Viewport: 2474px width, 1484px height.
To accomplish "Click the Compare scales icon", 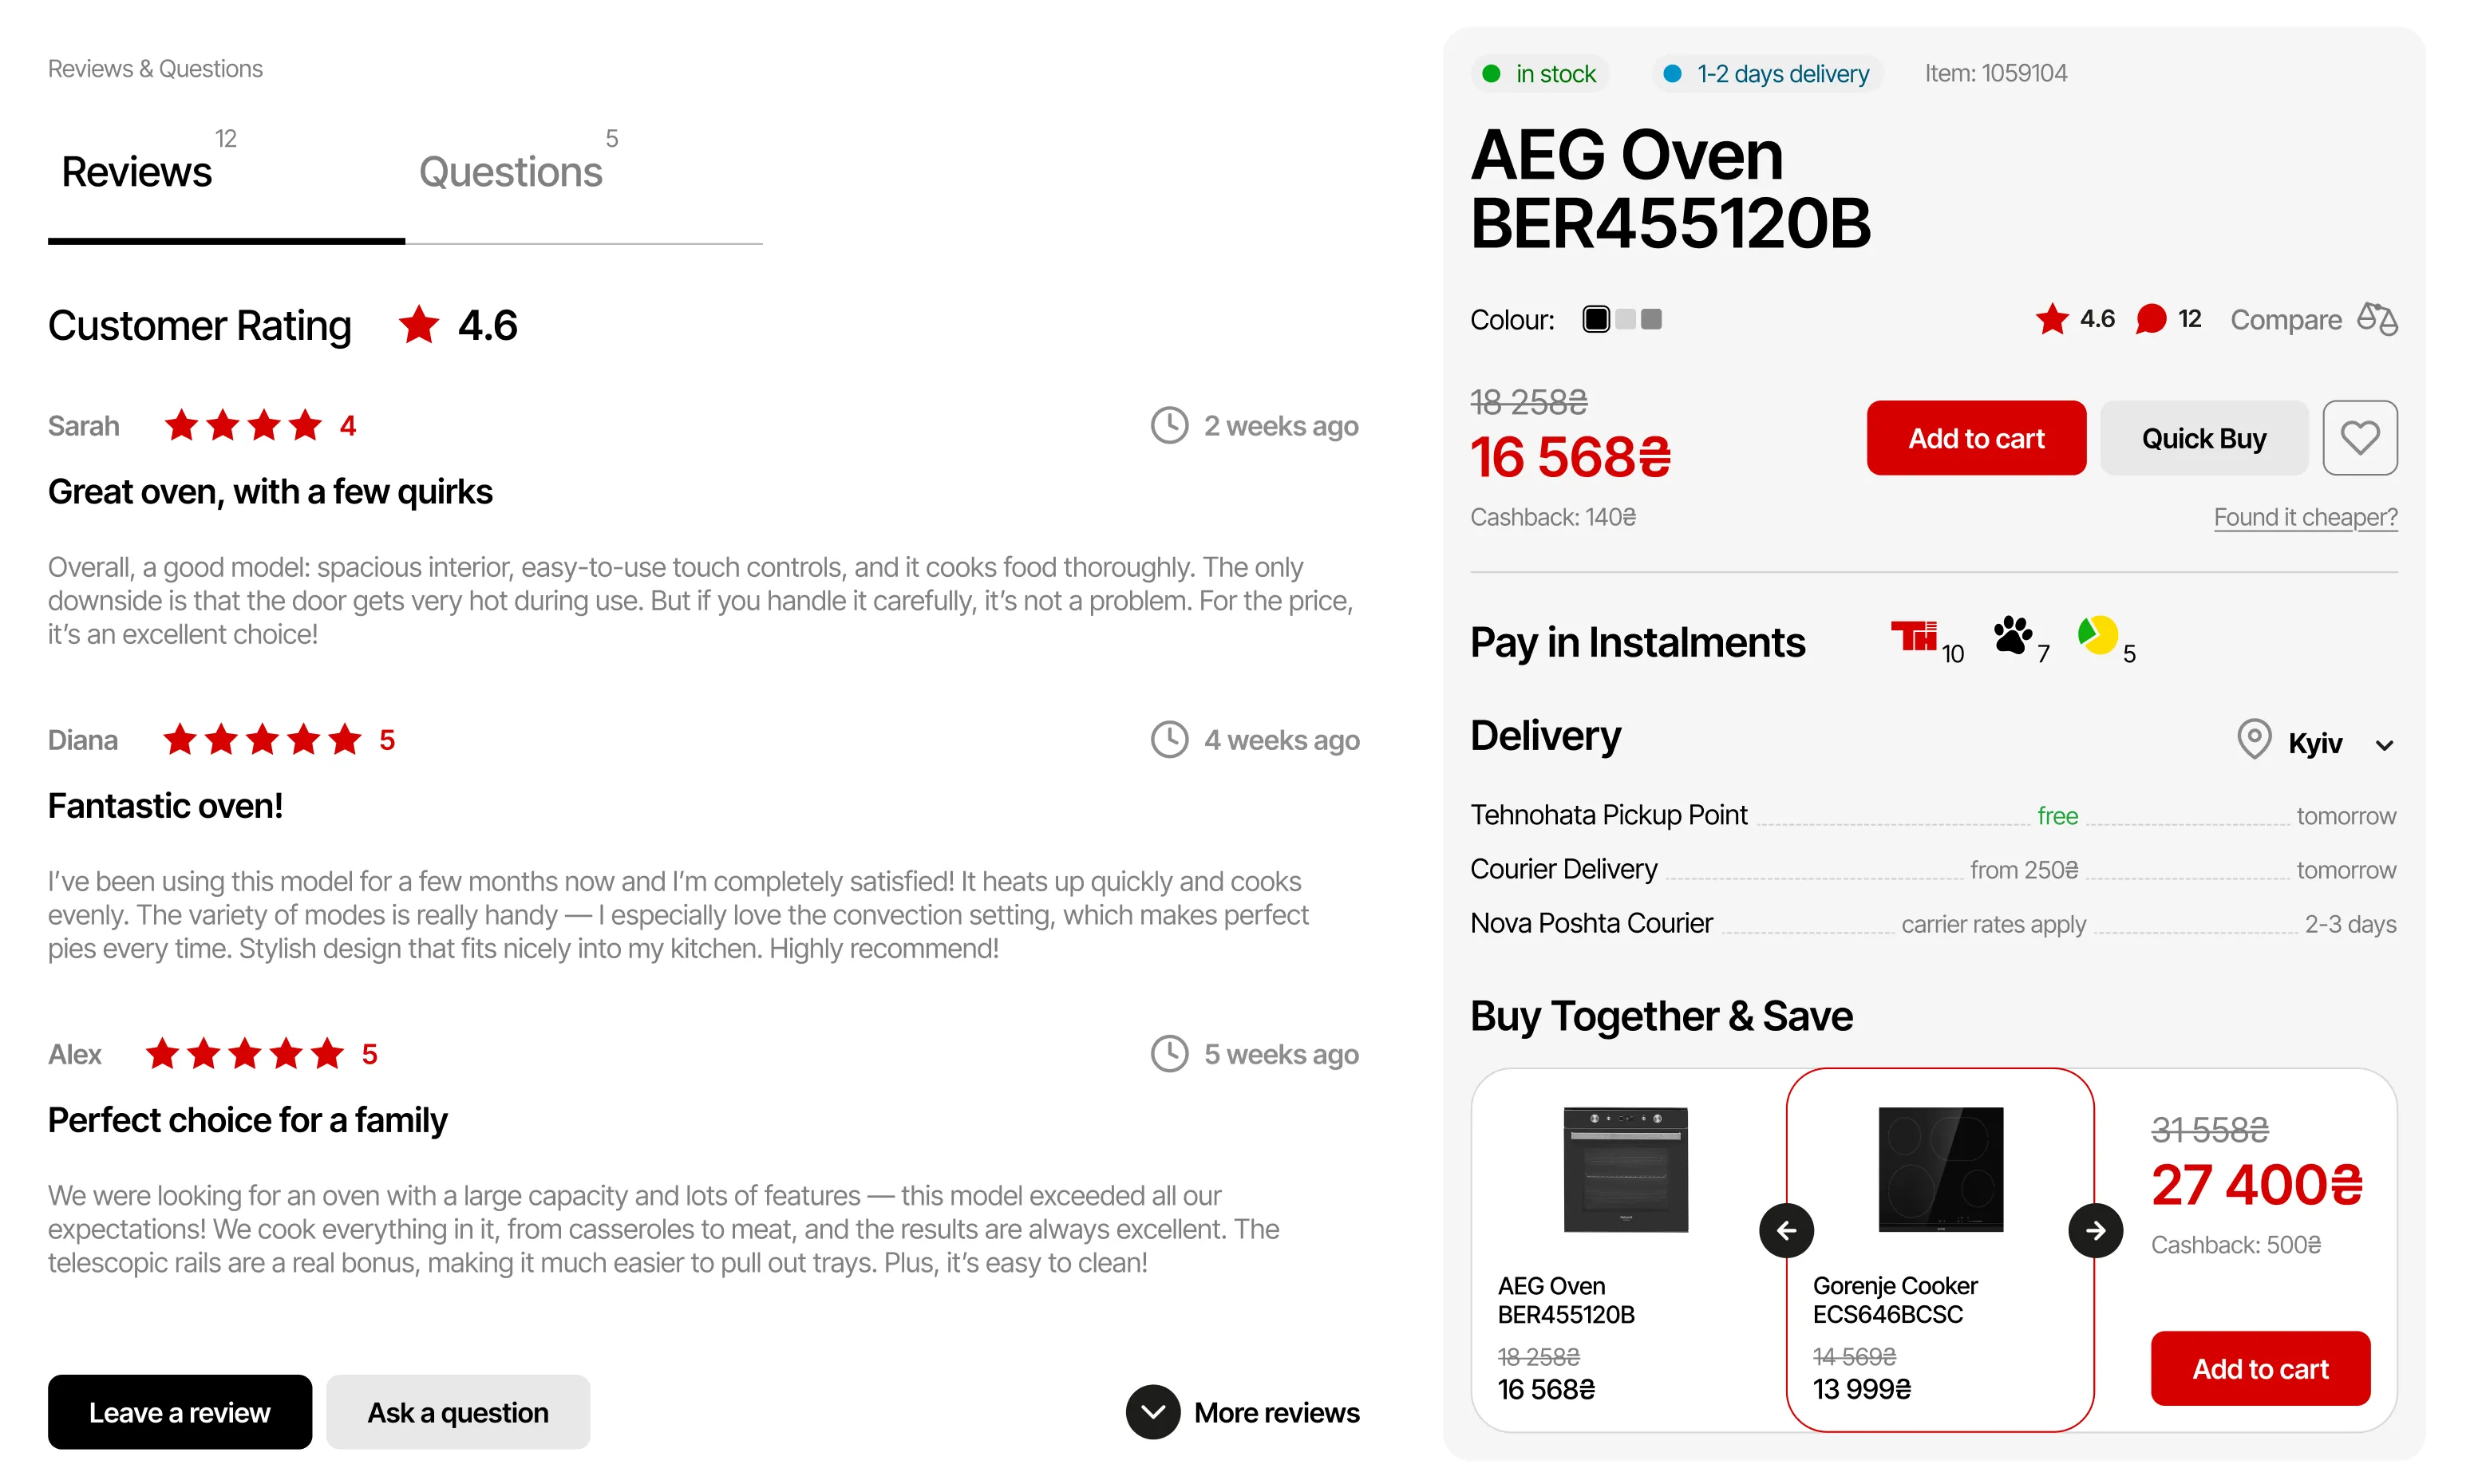I will pos(2377,320).
